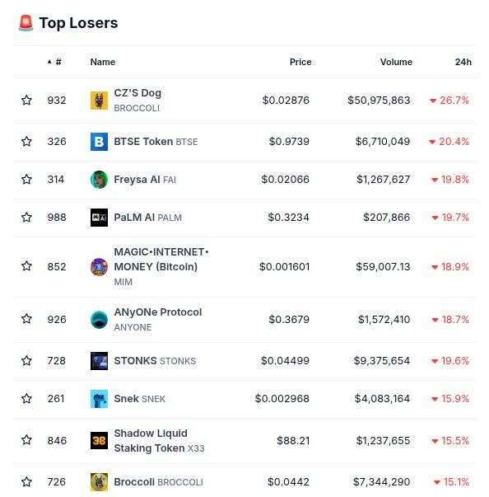Sort by the Price column header
The image size is (489, 497).
[x=300, y=62]
